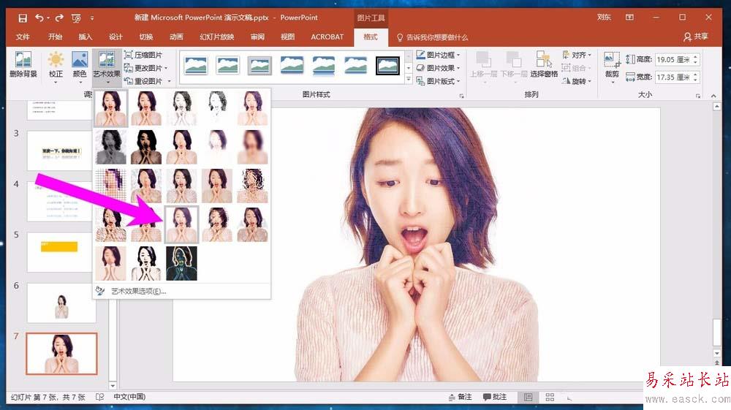Screen dimensions: 731x410
Task: Click 压缩图片 compress pictures
Action: [143, 55]
